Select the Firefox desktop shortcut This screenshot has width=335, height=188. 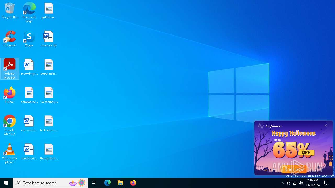pyautogui.click(x=10, y=95)
